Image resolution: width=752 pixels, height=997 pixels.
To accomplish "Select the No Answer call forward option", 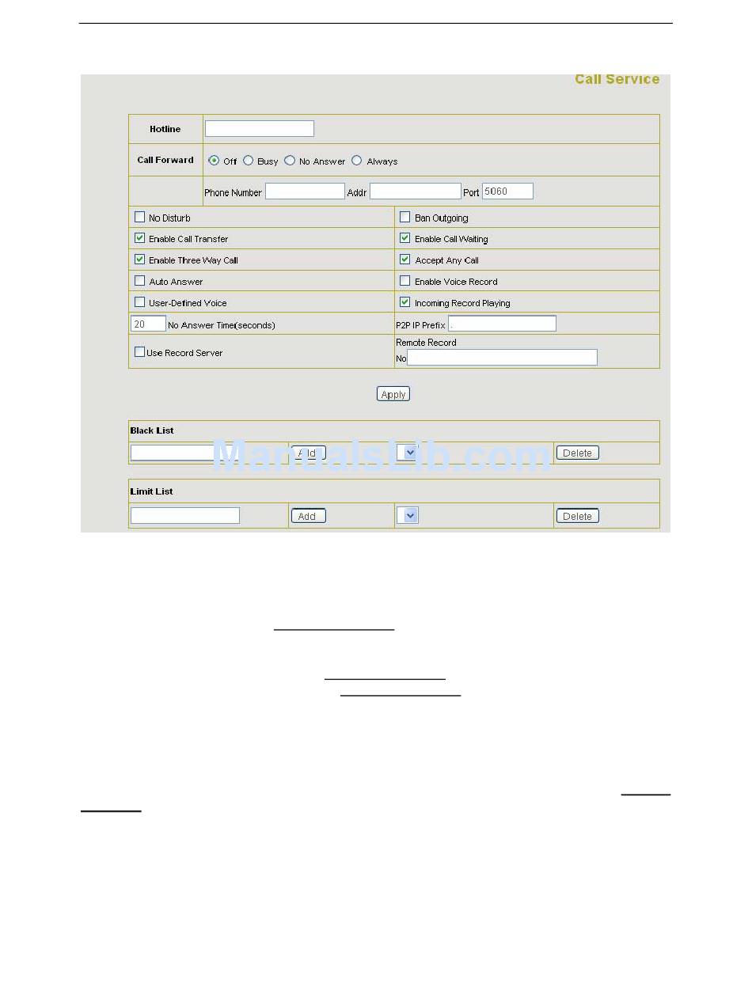I will (x=290, y=161).
